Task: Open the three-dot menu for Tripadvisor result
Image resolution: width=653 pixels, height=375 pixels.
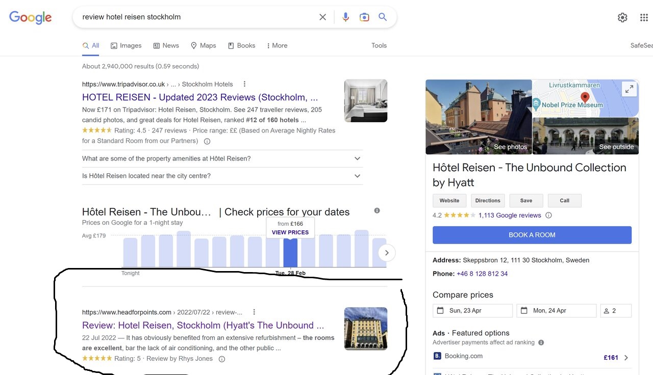Action: (244, 84)
